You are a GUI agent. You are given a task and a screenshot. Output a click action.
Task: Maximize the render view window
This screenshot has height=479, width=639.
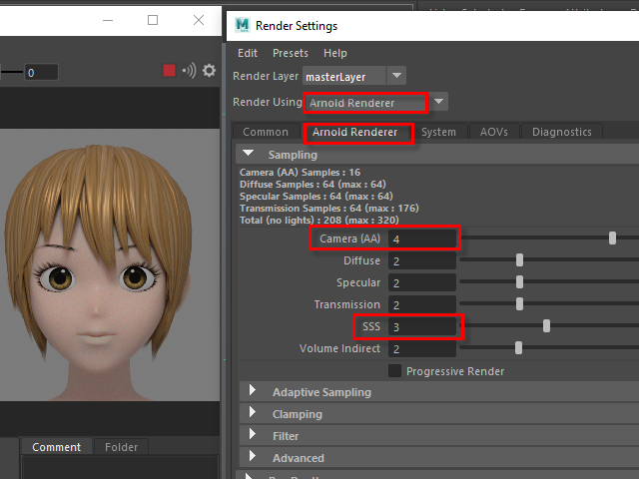pos(153,20)
